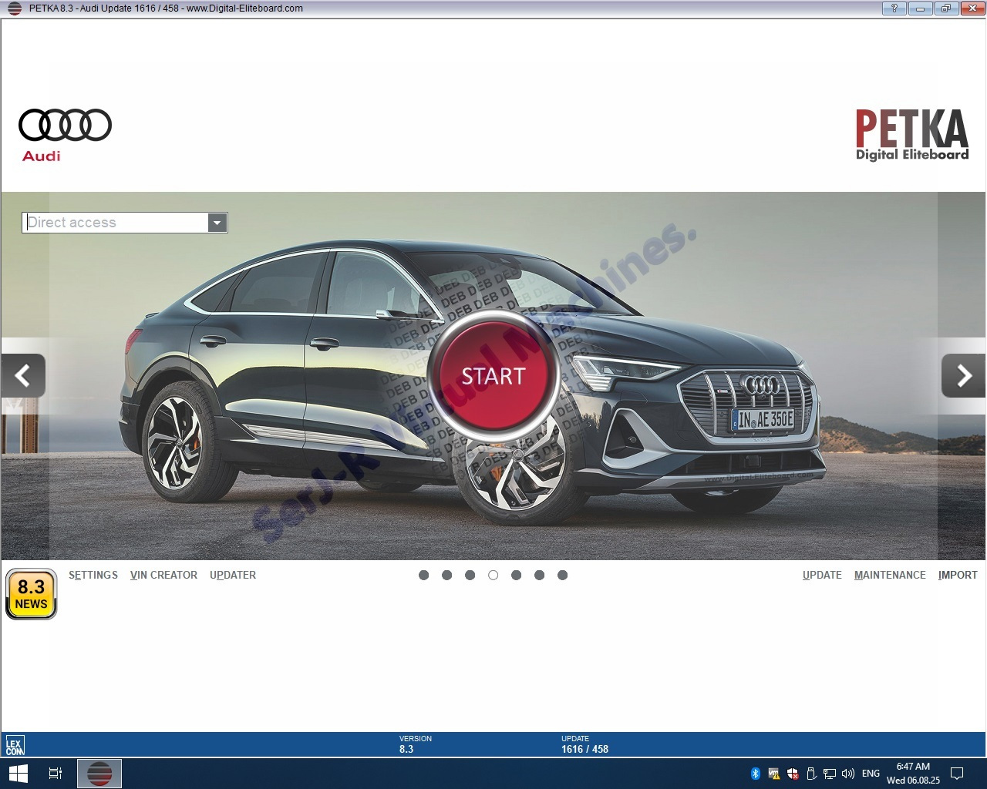Click the MAINTENANCE link
Image resolution: width=987 pixels, height=789 pixels.
point(890,576)
